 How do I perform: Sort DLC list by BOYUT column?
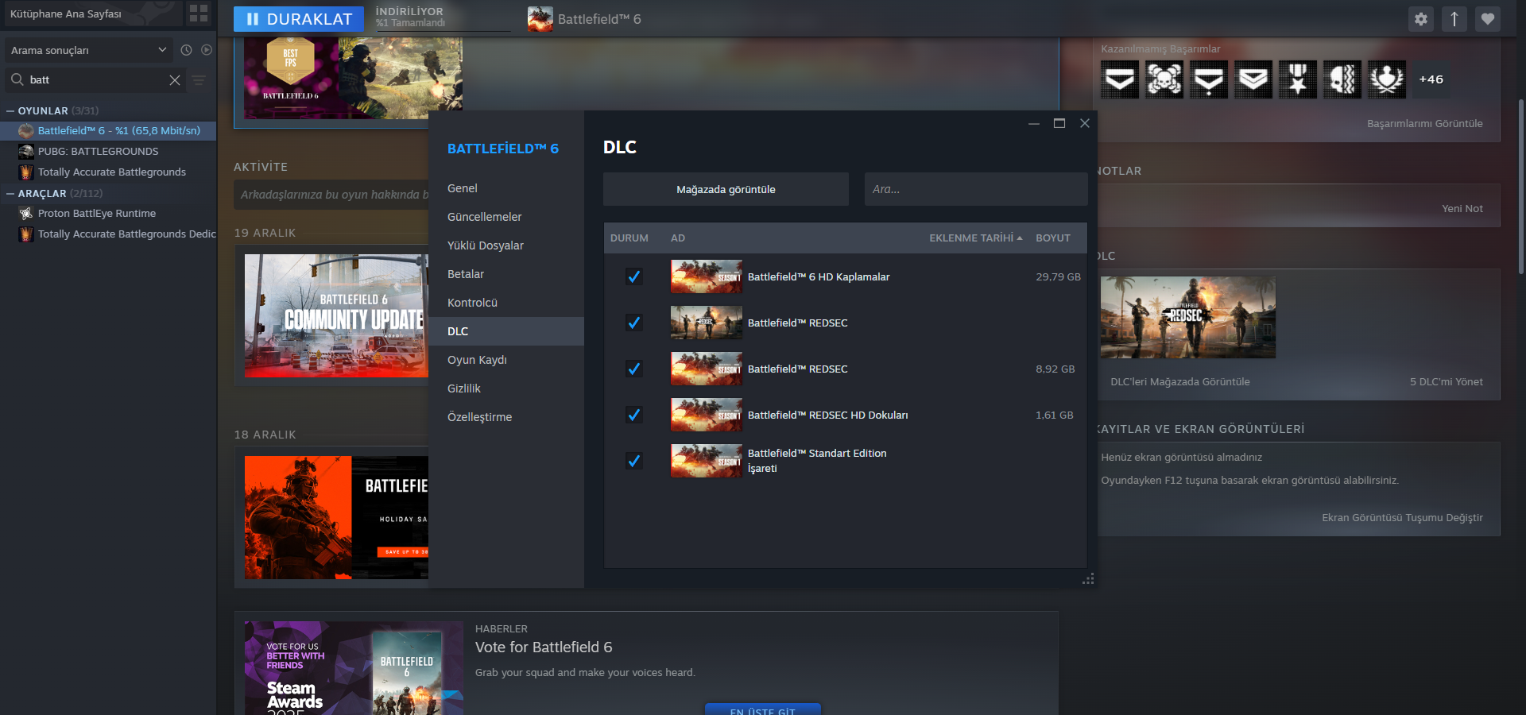pos(1053,238)
